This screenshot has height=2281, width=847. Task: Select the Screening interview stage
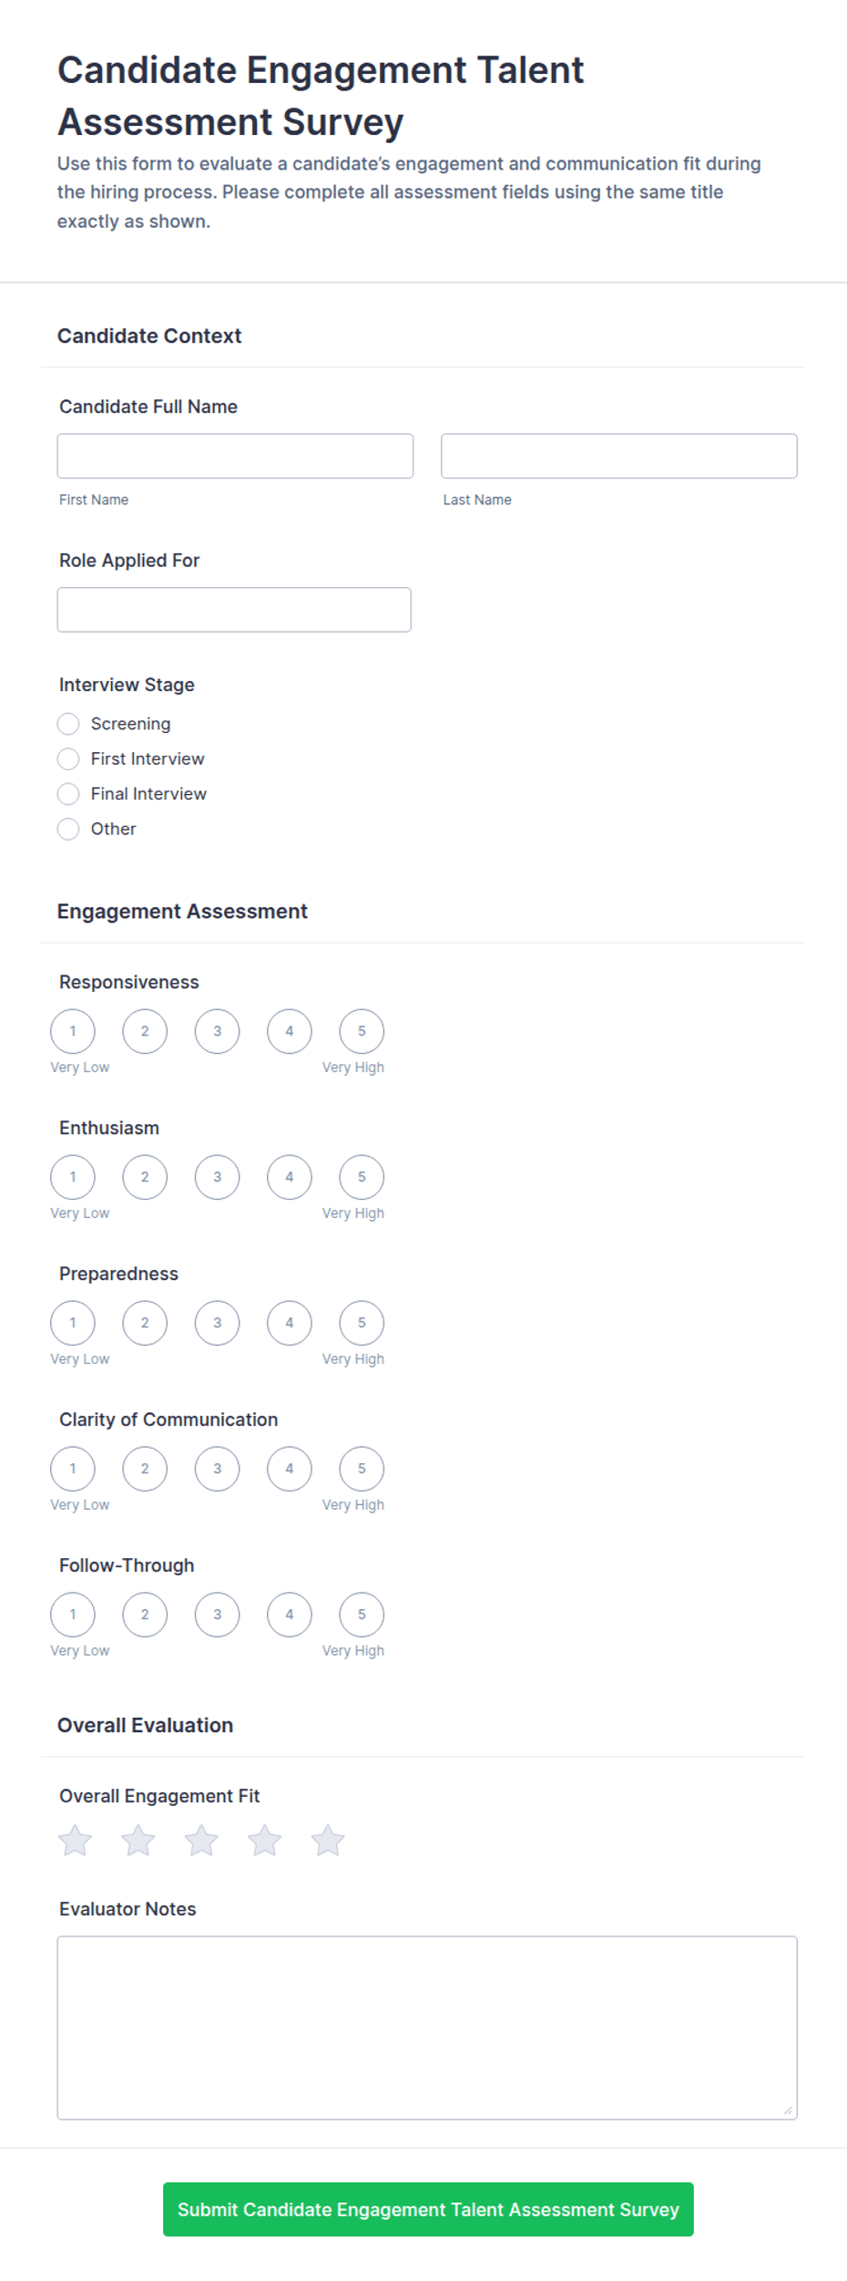(68, 724)
